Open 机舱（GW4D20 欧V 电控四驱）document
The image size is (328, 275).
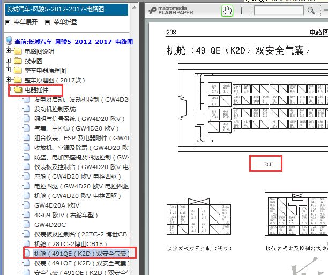(x=78, y=196)
